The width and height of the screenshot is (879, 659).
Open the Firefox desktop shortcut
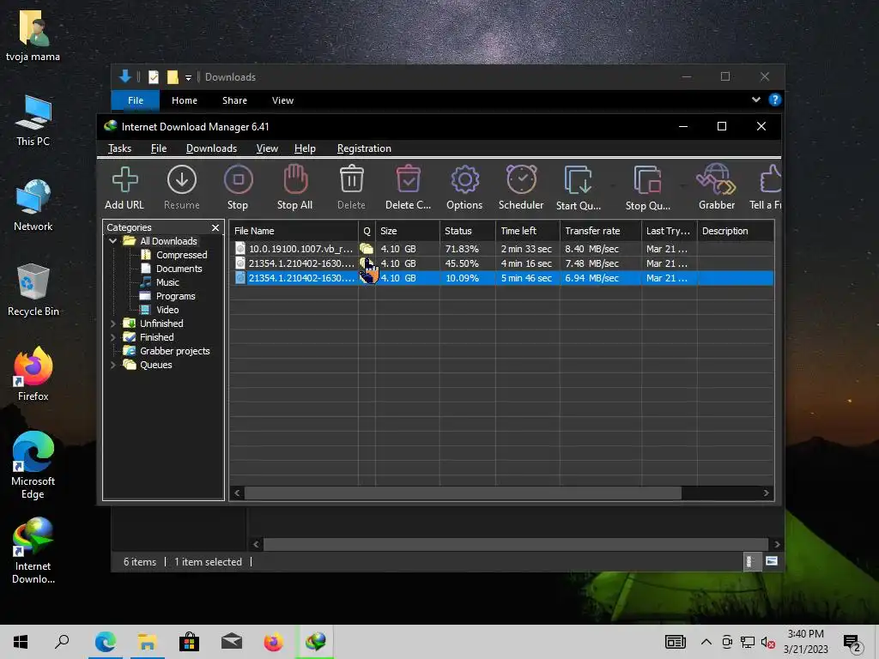(33, 374)
